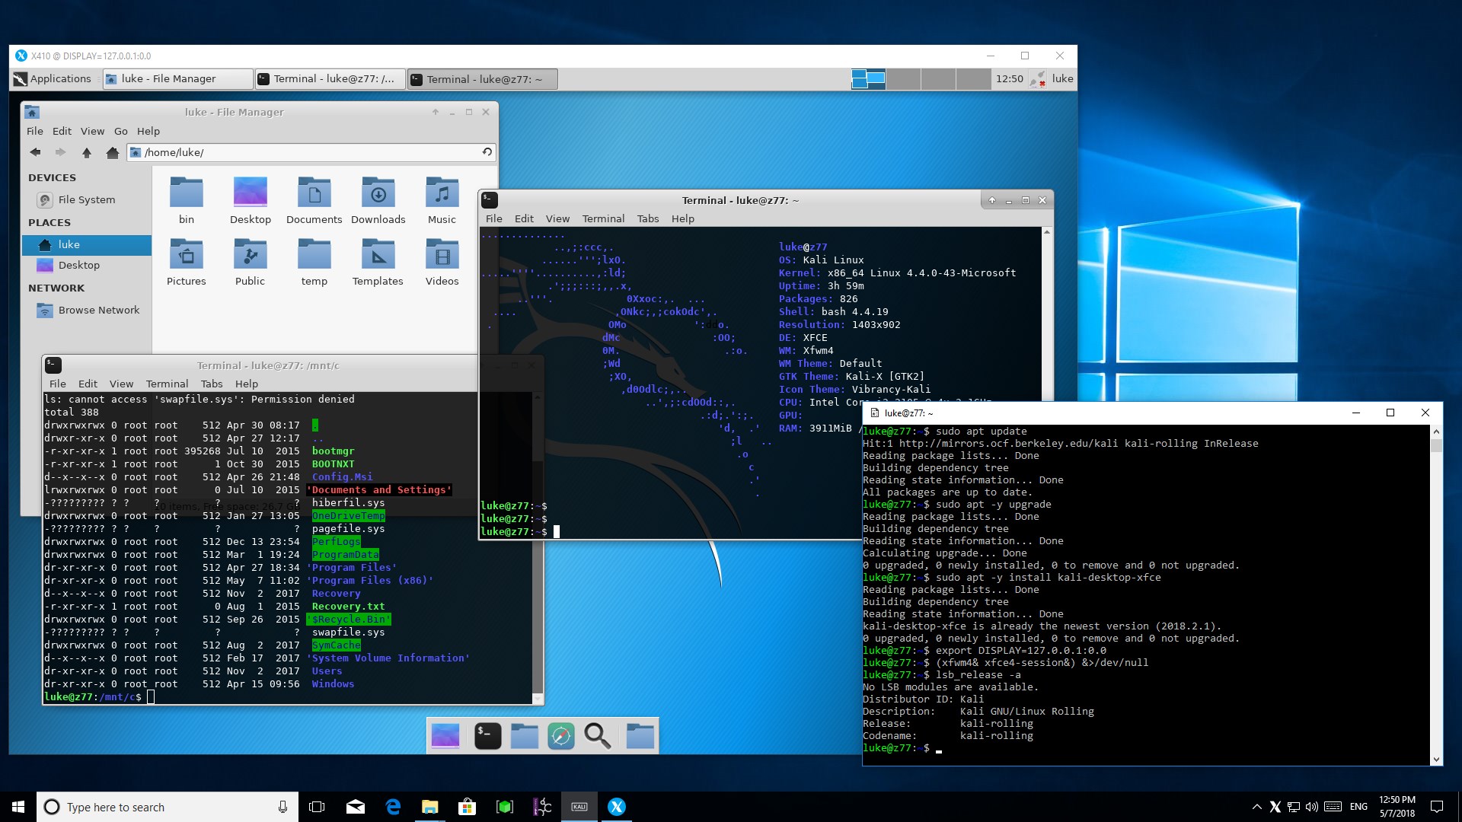Screen dimensions: 1462x822
Task: Open the Go menu in file manager
Action: (120, 131)
